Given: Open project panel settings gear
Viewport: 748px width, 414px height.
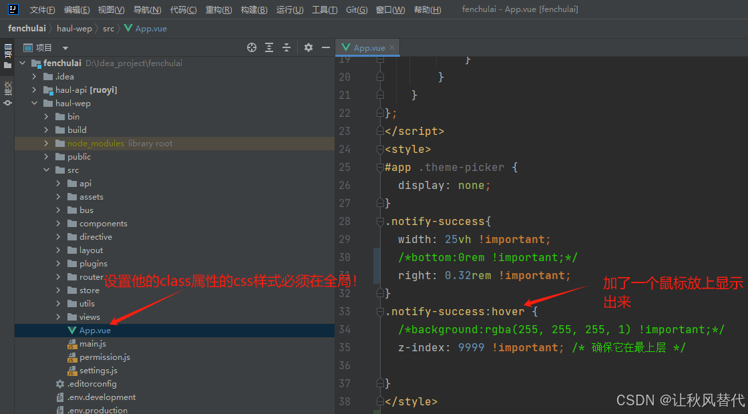Looking at the screenshot, I should pyautogui.click(x=309, y=47).
